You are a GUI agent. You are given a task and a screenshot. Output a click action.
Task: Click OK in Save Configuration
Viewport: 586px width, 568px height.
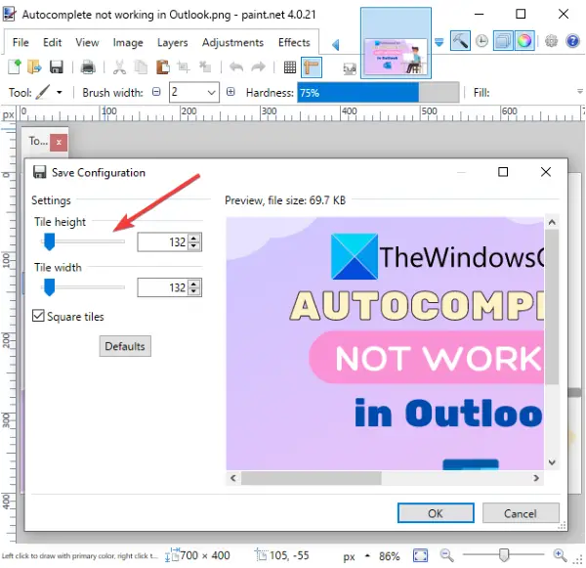click(x=436, y=513)
